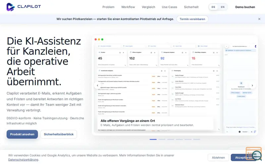Click the Demo buchen button
265x165 pixels.
[245, 7]
